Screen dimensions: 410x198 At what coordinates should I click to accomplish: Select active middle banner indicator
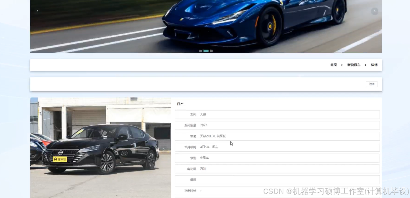[206, 51]
